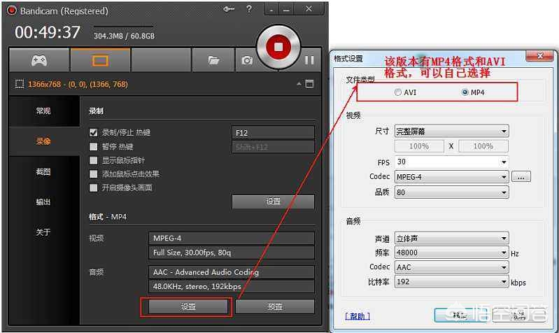559x333 pixels.
Task: Collapse the panel using the small up arrow
Action: (x=299, y=84)
